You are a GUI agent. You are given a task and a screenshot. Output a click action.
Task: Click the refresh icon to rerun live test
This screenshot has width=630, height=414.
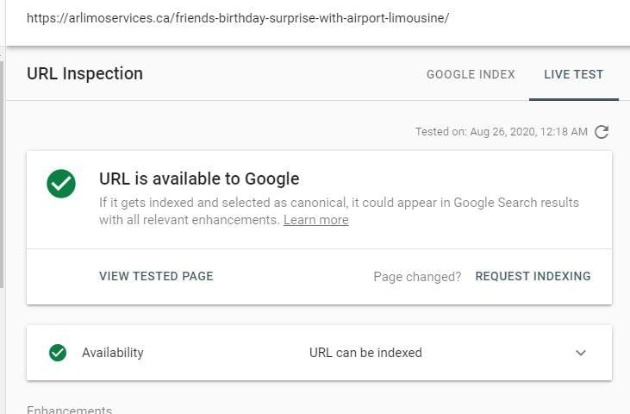tap(602, 132)
